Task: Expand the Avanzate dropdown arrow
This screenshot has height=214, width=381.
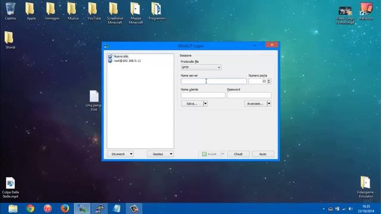Action: (x=268, y=103)
